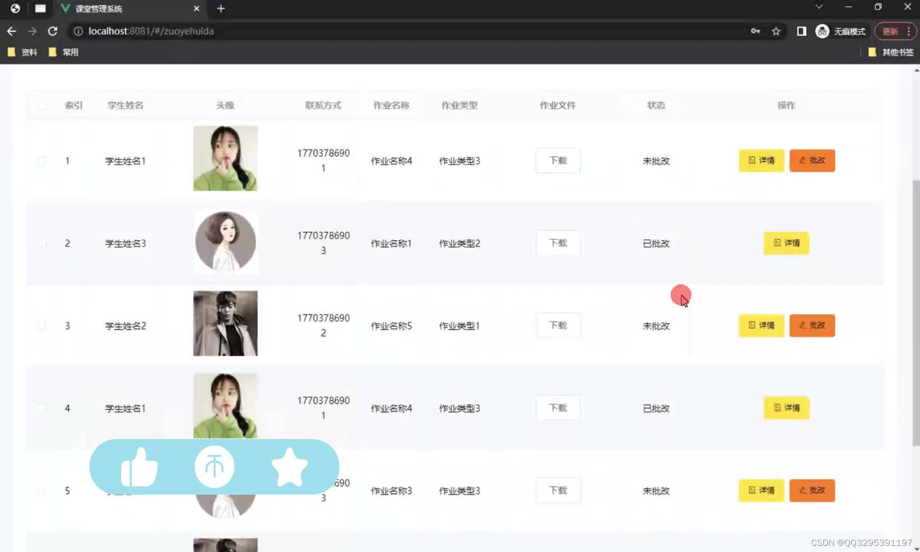Check the checkbox for row 2

coord(41,244)
